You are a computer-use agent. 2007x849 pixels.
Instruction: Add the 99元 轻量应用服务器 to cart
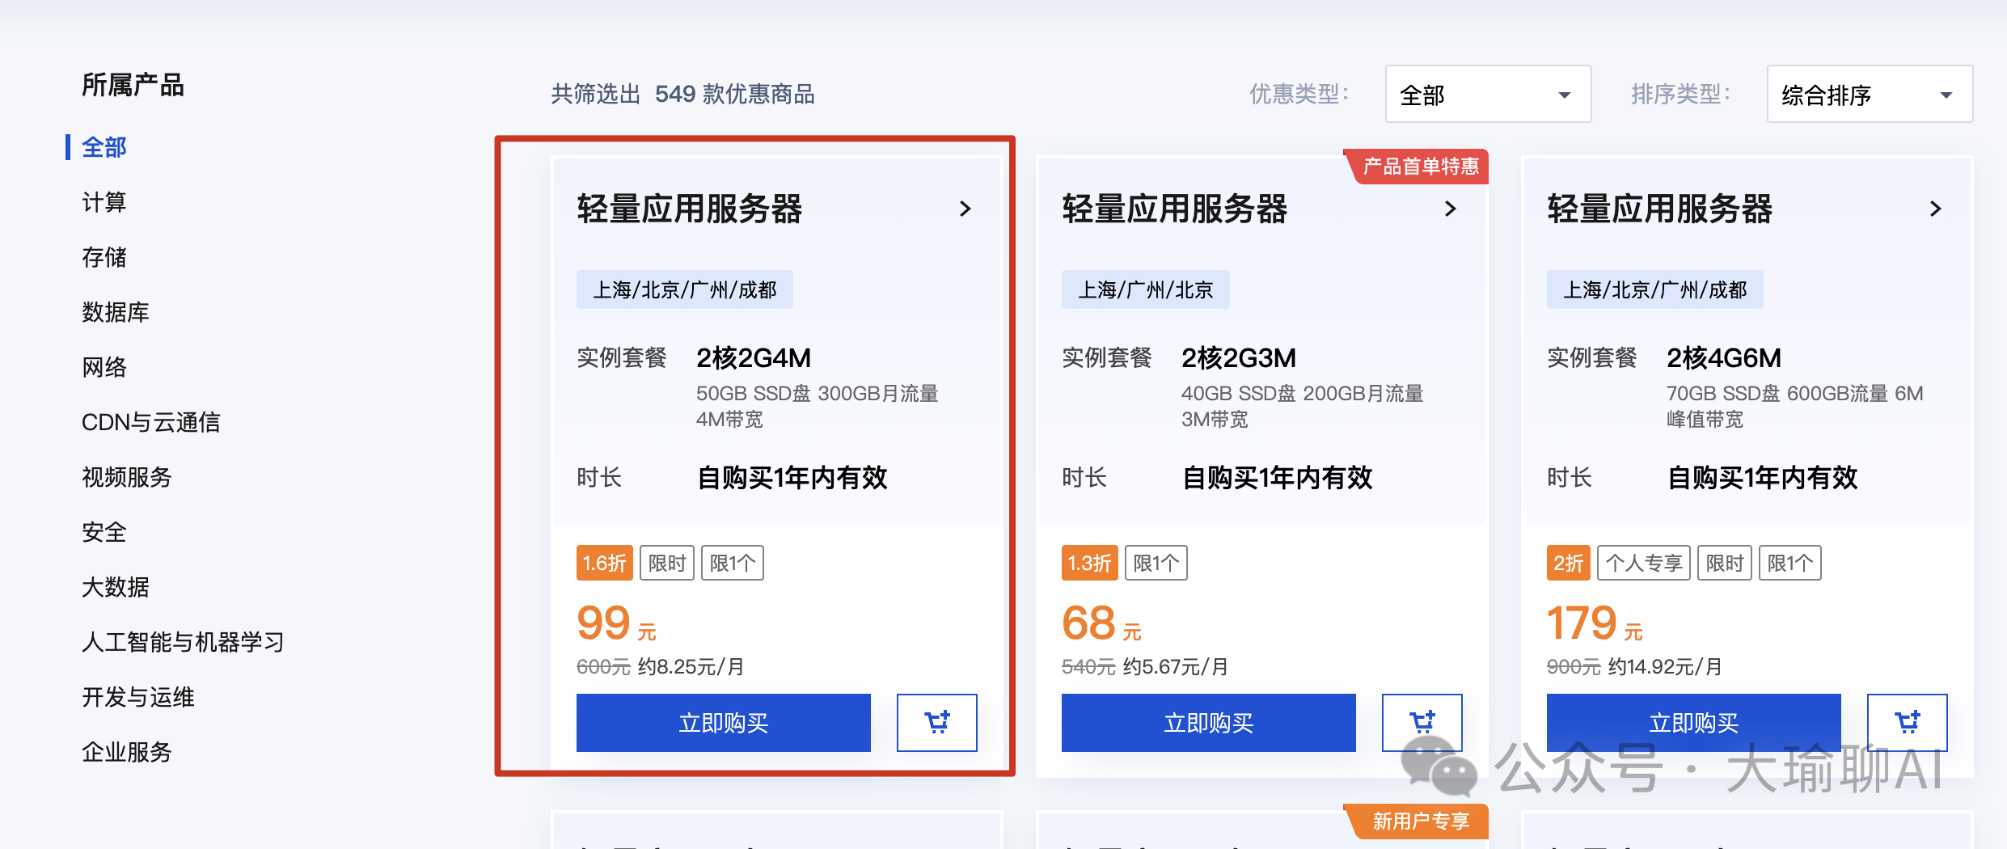tap(937, 722)
